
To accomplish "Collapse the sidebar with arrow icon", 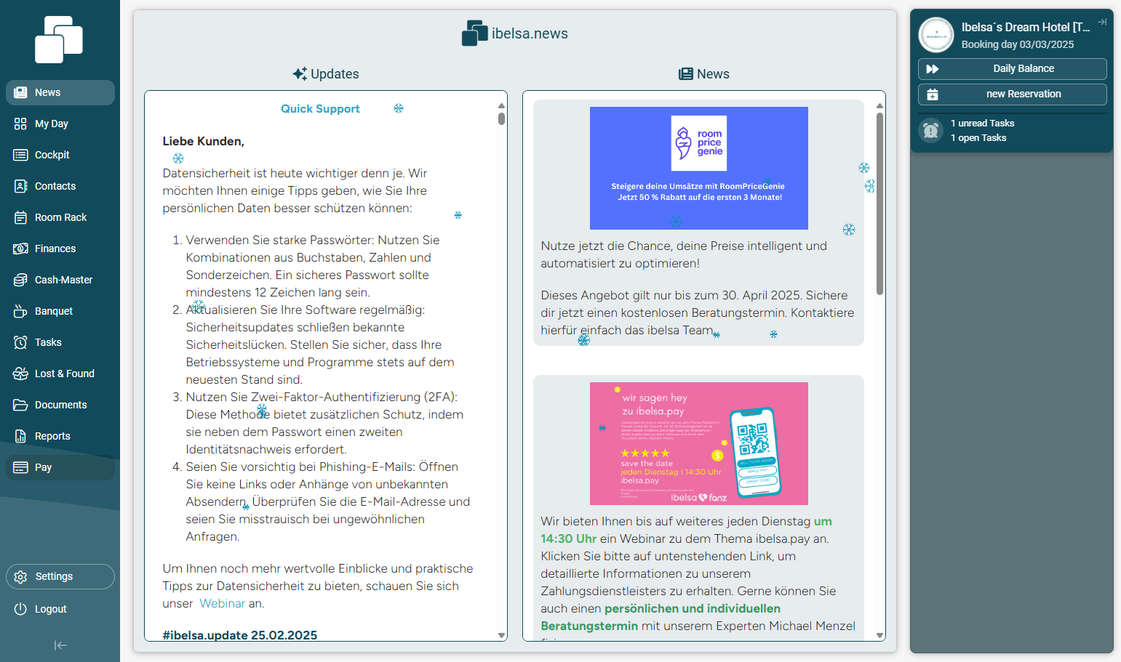I will pyautogui.click(x=60, y=645).
